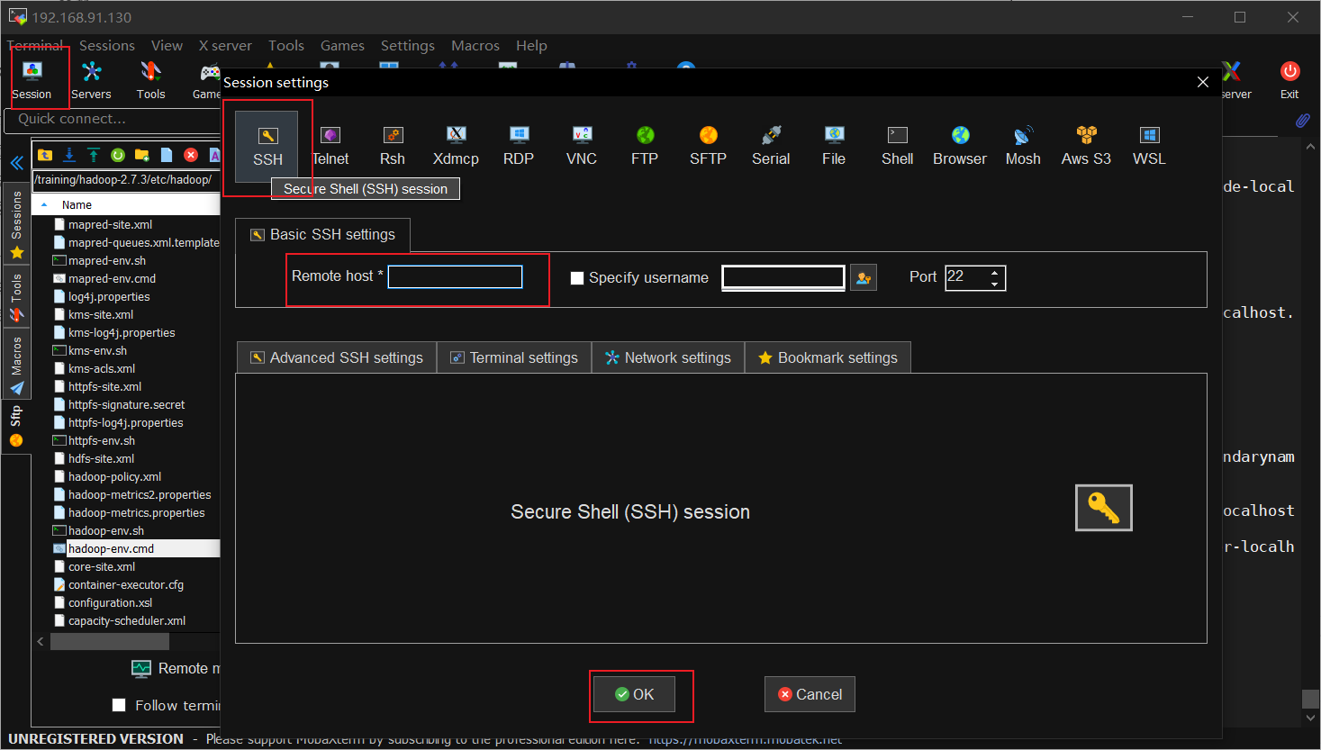Screen dimensions: 1321x750
Task: Open the View menu
Action: pos(167,46)
